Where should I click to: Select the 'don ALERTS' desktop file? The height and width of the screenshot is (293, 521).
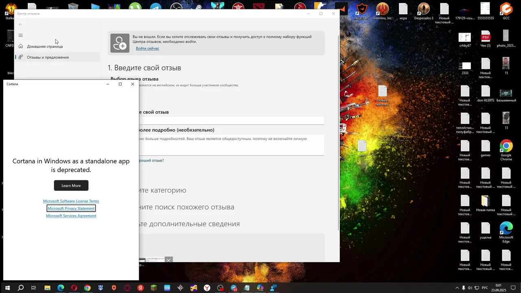[x=485, y=94]
